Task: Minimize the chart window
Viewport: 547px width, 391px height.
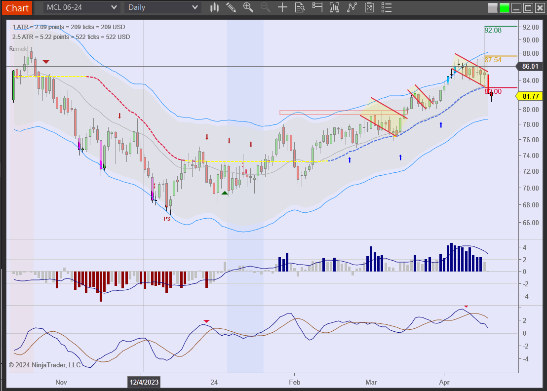Action: point(516,8)
